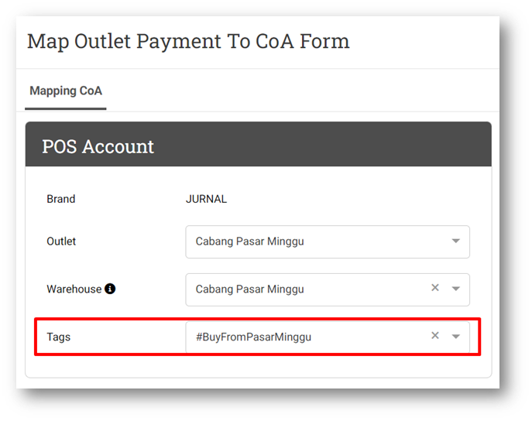This screenshot has height=421, width=532.
Task: Click the Brand label
Action: tap(60, 199)
